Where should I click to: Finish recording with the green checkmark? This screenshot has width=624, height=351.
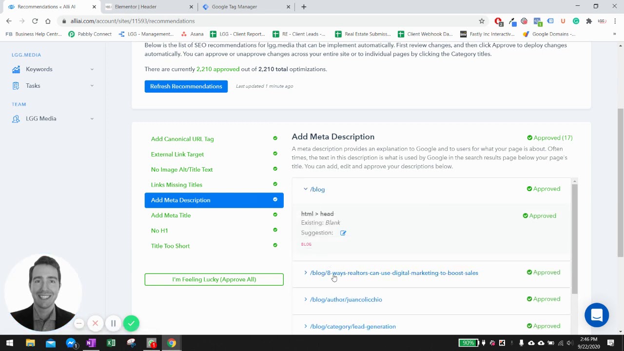click(131, 323)
